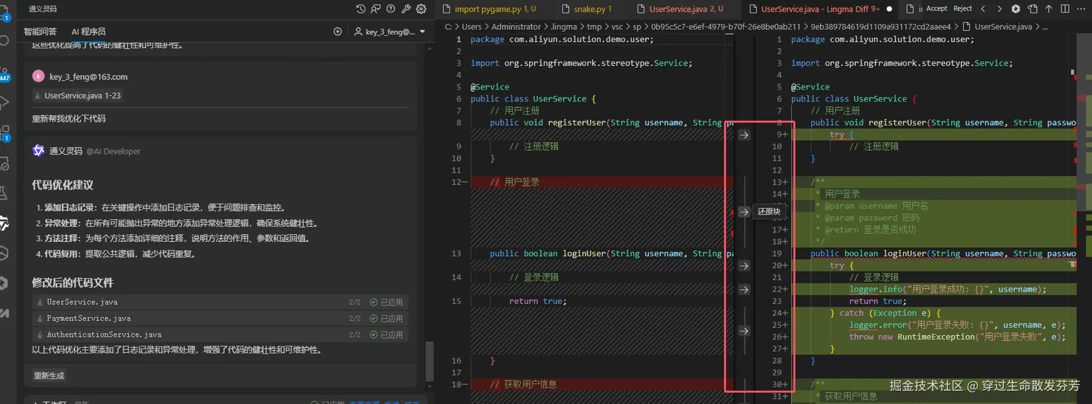The width and height of the screenshot is (1092, 404).
Task: Click the feedback icon in Lingma header
Action: 376,9
